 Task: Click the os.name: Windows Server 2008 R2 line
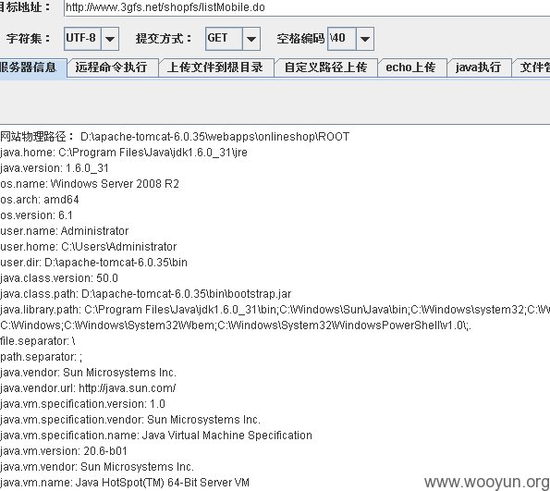(x=90, y=184)
